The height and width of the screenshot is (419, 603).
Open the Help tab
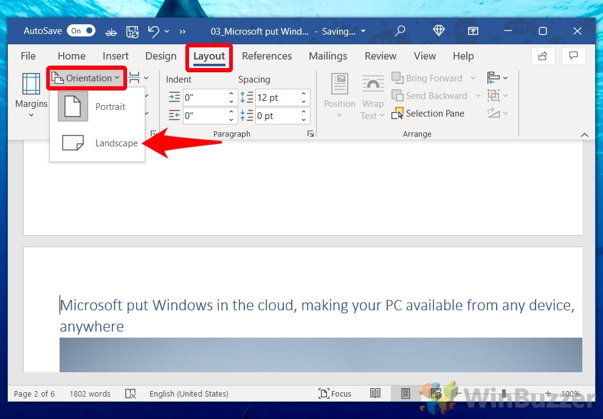click(463, 56)
